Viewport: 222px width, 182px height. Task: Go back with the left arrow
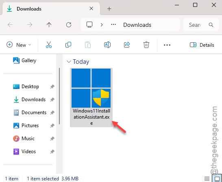10,25
